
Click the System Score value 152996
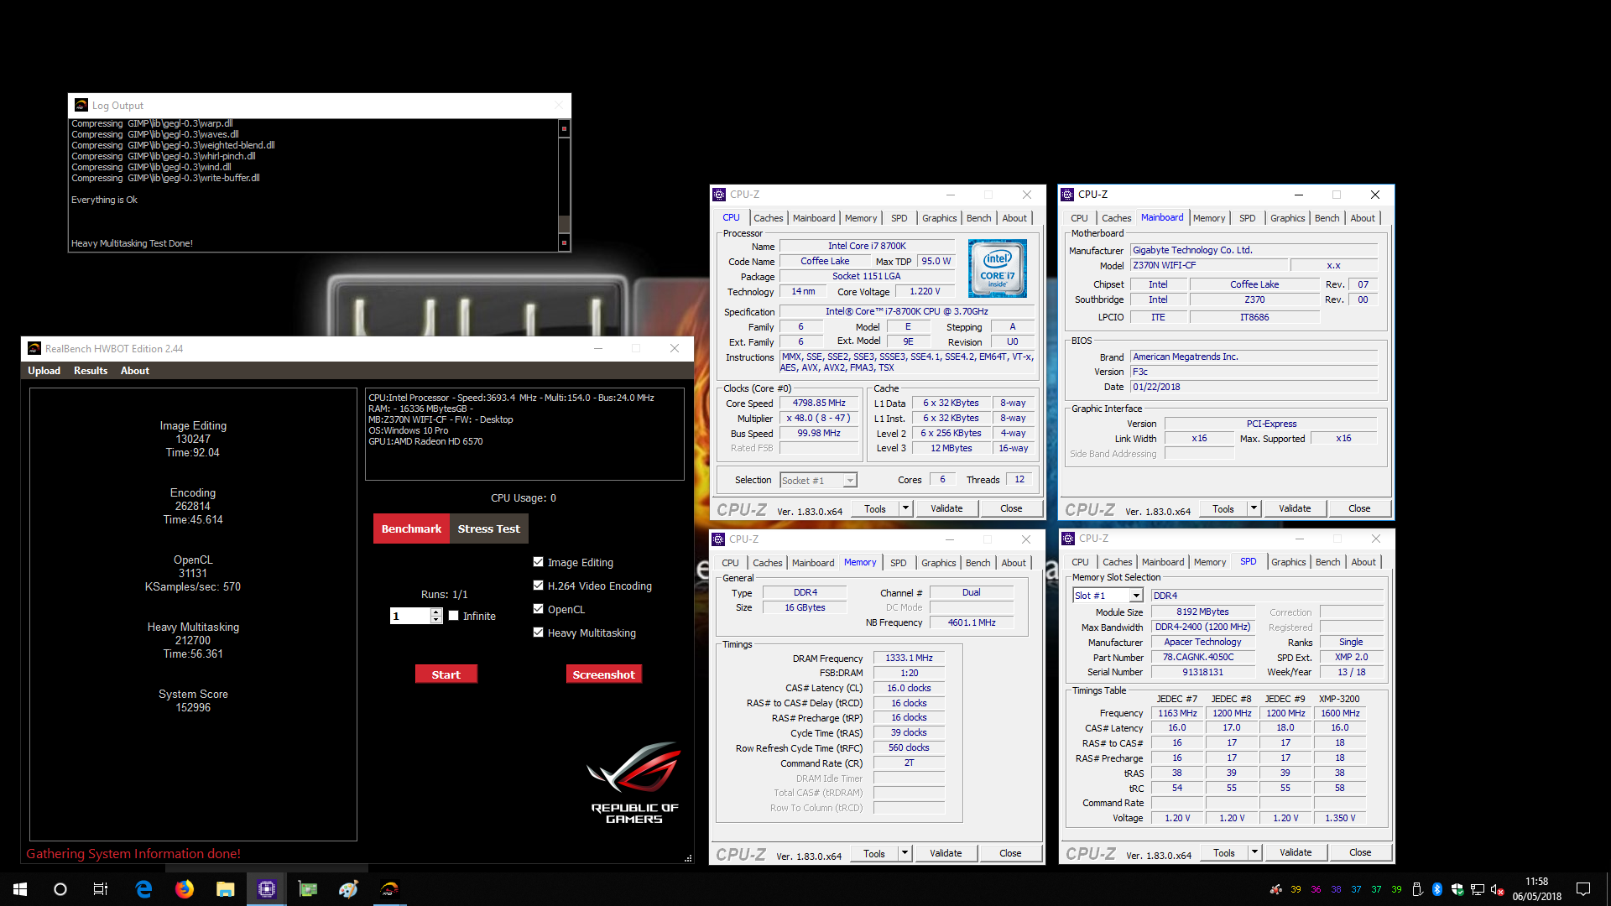193,707
